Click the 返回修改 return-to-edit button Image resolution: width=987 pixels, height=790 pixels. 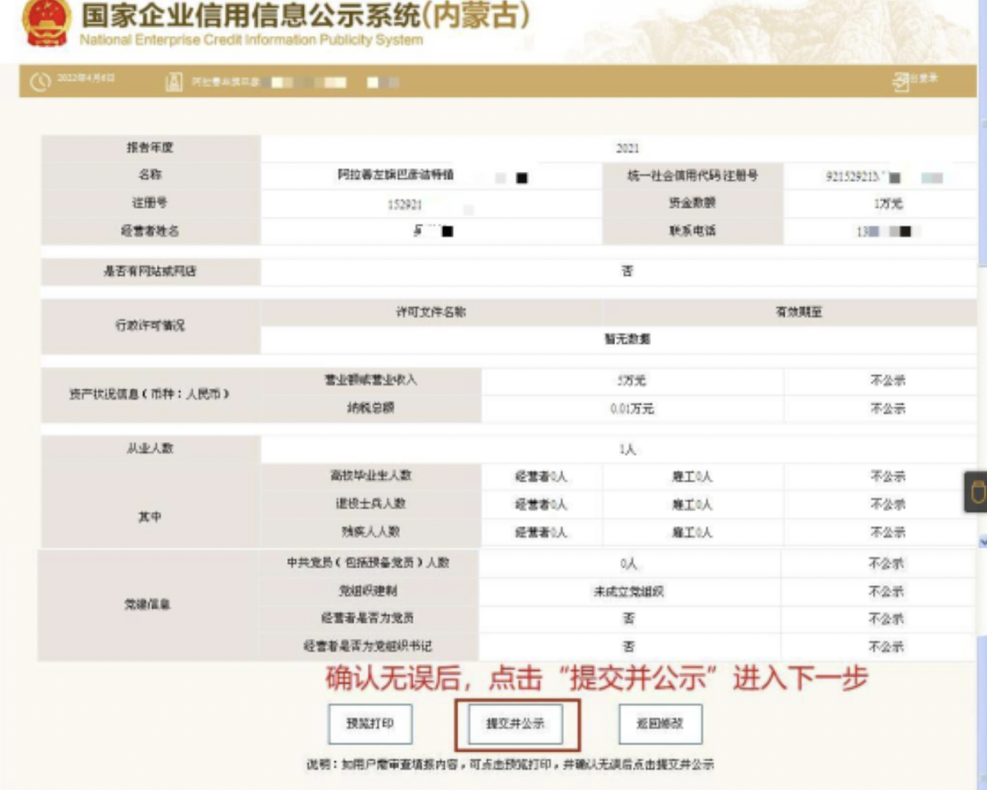[x=660, y=724]
